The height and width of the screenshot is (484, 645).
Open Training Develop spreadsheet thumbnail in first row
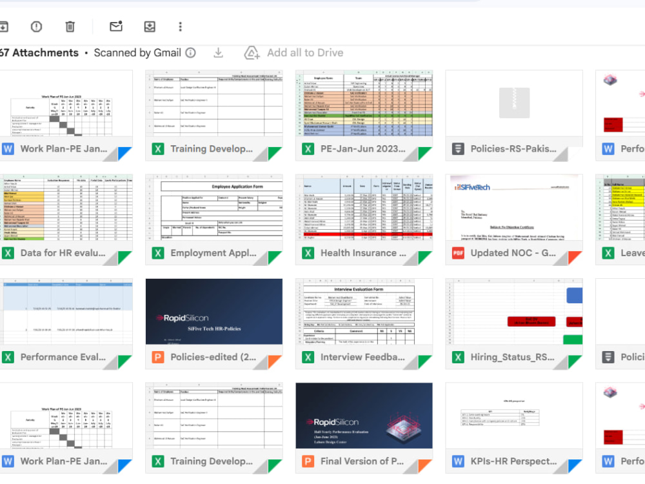tap(214, 103)
